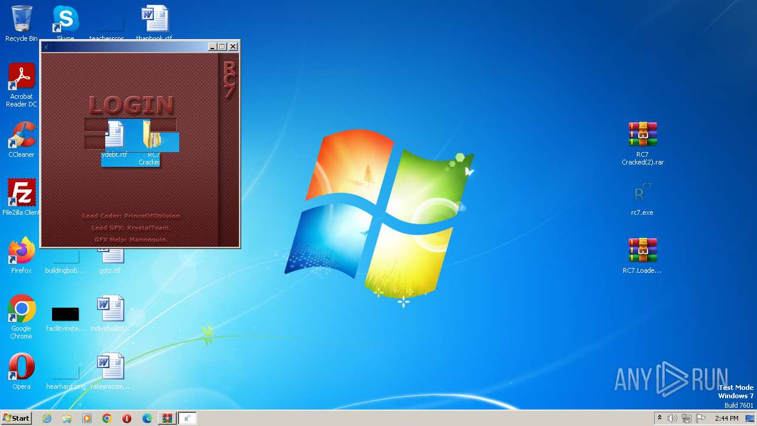Open the Recycle Bin desktop icon
This screenshot has height=426, width=757.
[21, 24]
